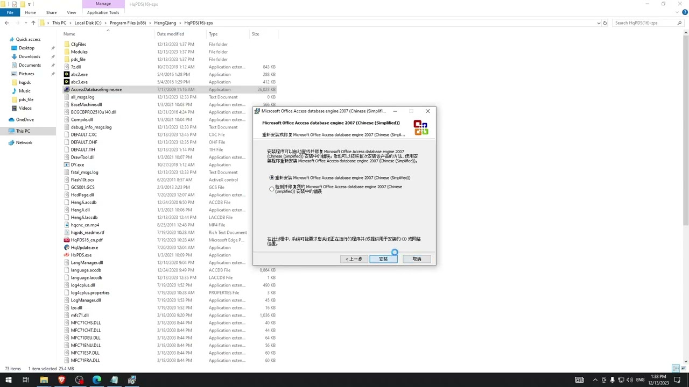Select the reinstall (重新安装) radio option
Screen dimensions: 689x387
(x=272, y=177)
